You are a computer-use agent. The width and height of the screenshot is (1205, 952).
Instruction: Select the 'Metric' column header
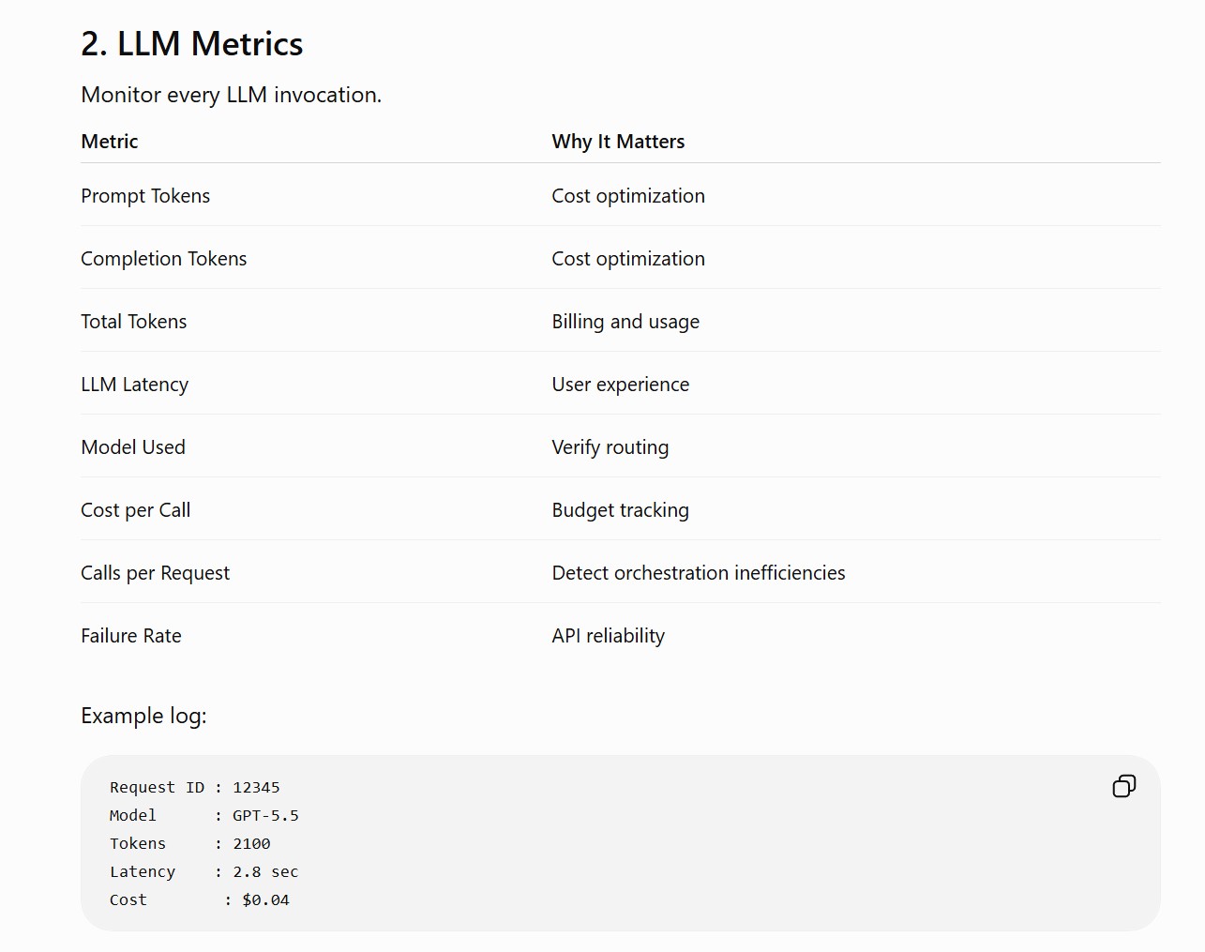pyautogui.click(x=110, y=142)
